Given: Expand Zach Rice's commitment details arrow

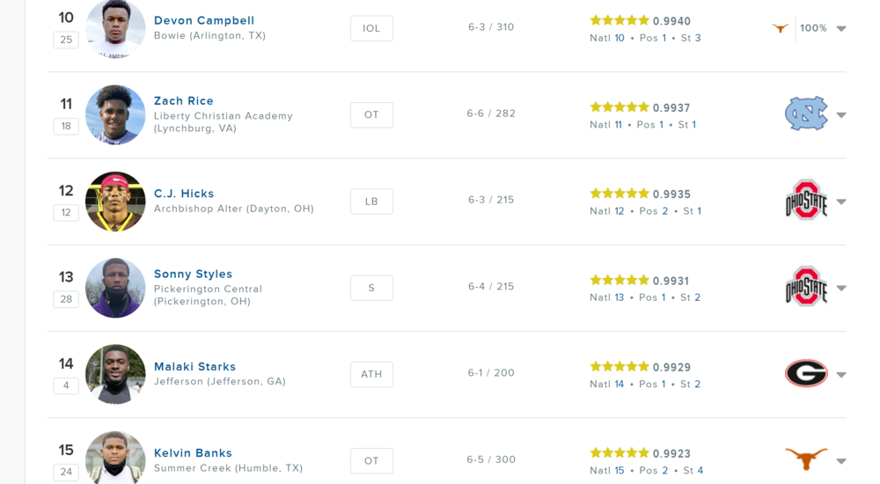Looking at the screenshot, I should (841, 115).
